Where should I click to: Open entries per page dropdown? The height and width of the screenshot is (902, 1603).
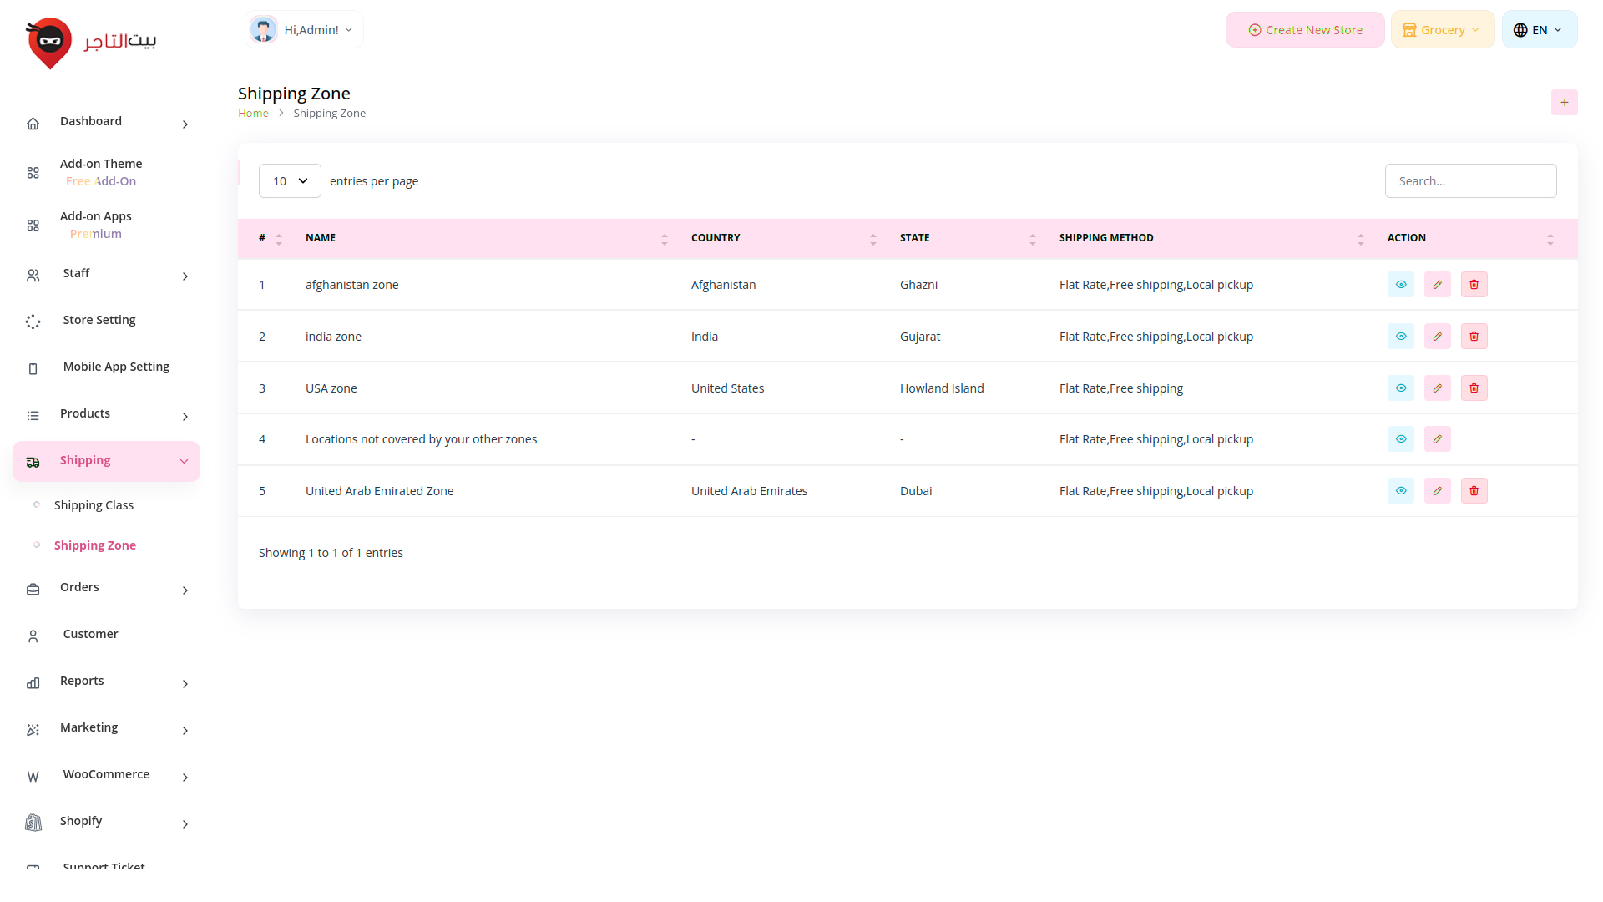pos(290,181)
